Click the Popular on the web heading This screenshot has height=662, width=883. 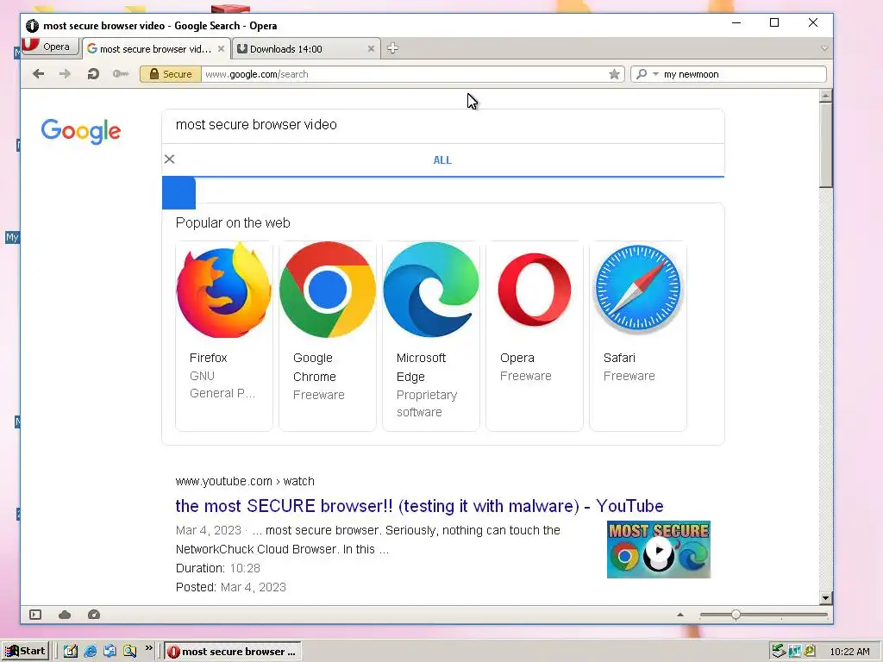233,223
